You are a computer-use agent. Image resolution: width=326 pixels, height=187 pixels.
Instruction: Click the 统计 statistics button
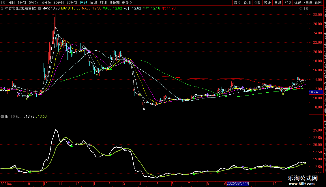pyautogui.click(x=267, y=3)
